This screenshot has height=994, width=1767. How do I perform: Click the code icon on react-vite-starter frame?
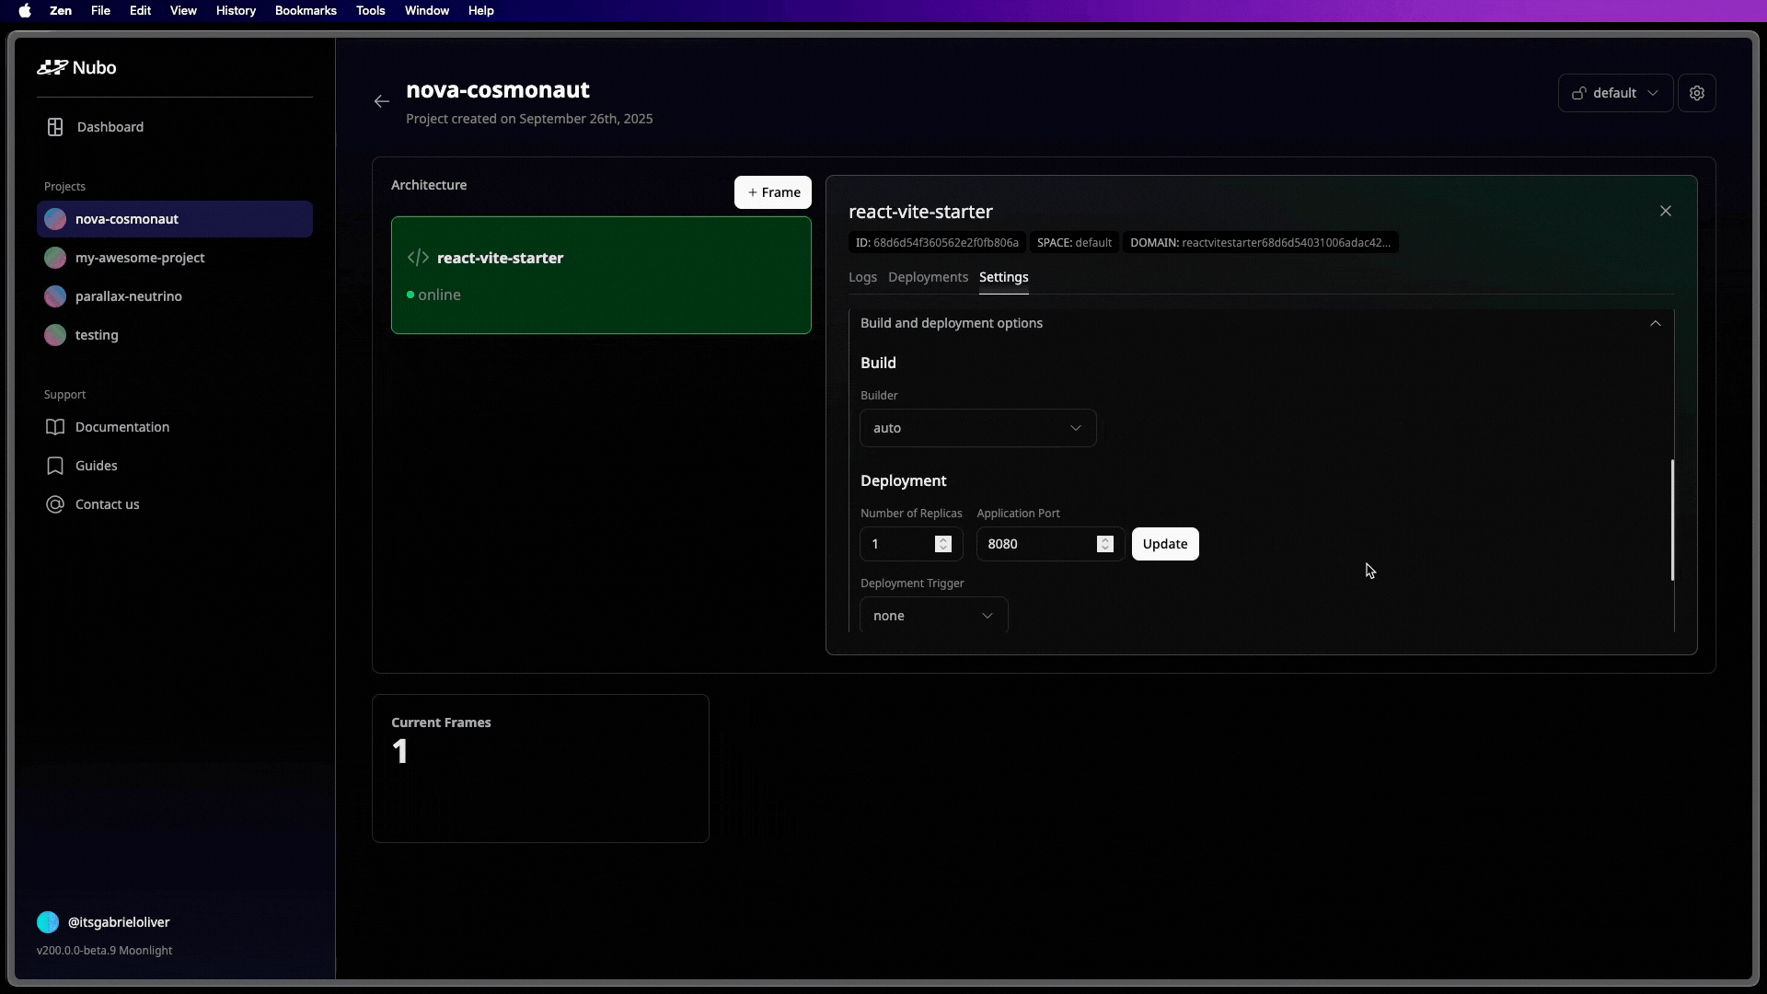click(x=418, y=258)
